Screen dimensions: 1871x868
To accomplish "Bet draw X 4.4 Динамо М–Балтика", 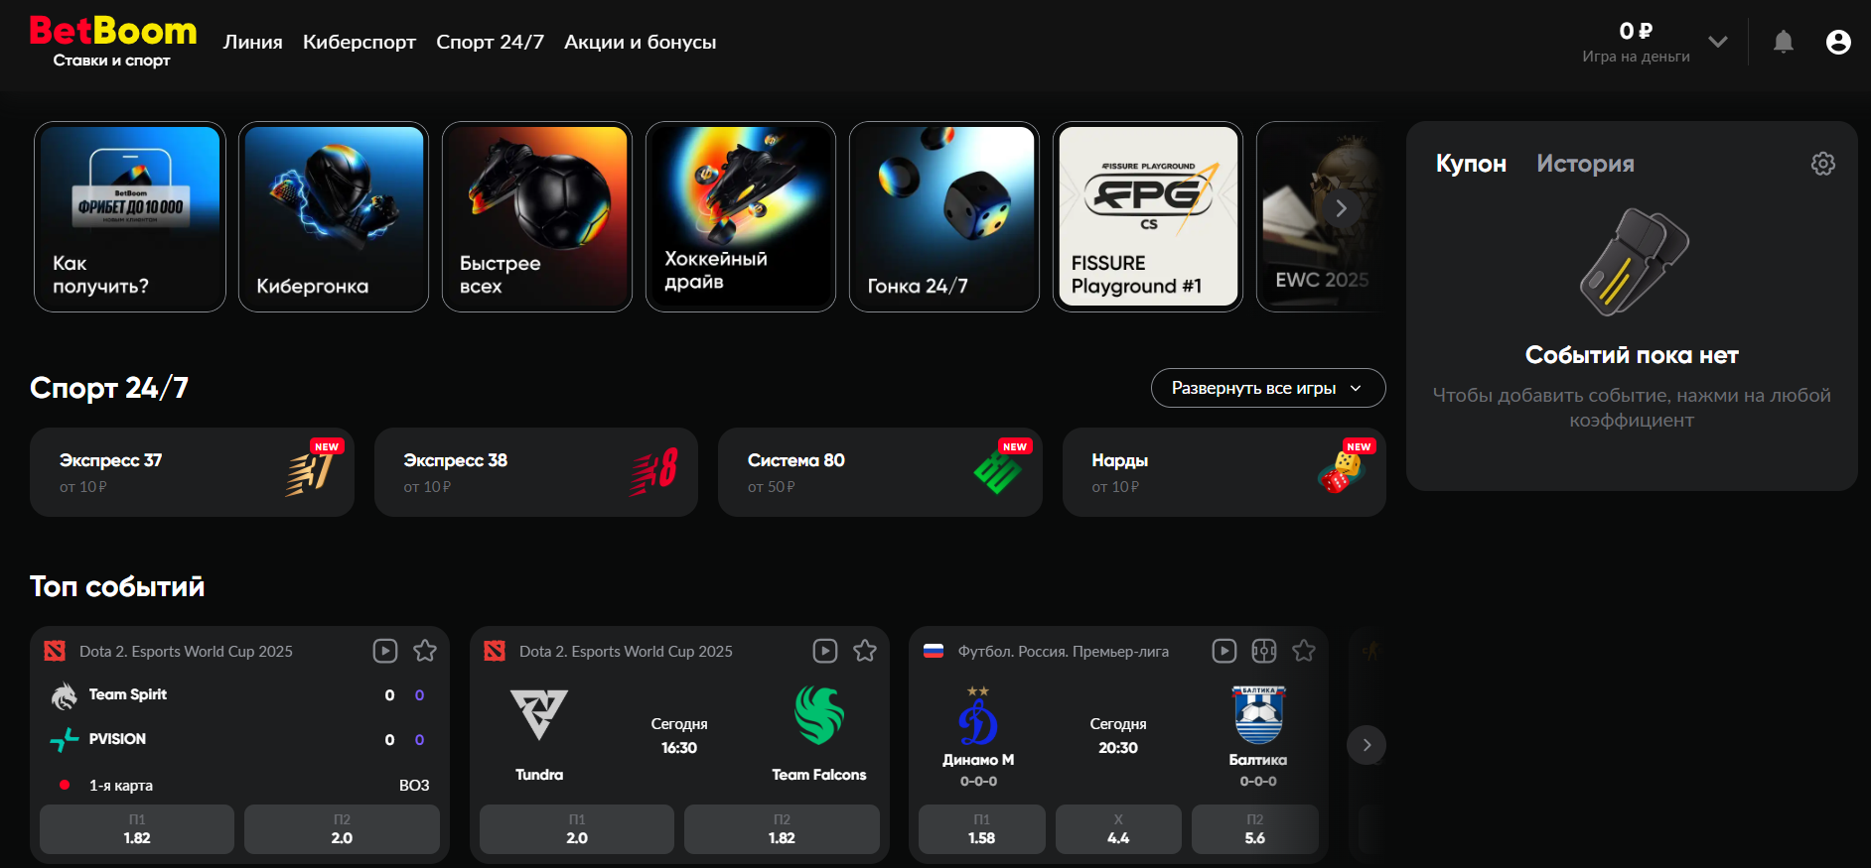I will [x=1118, y=829].
